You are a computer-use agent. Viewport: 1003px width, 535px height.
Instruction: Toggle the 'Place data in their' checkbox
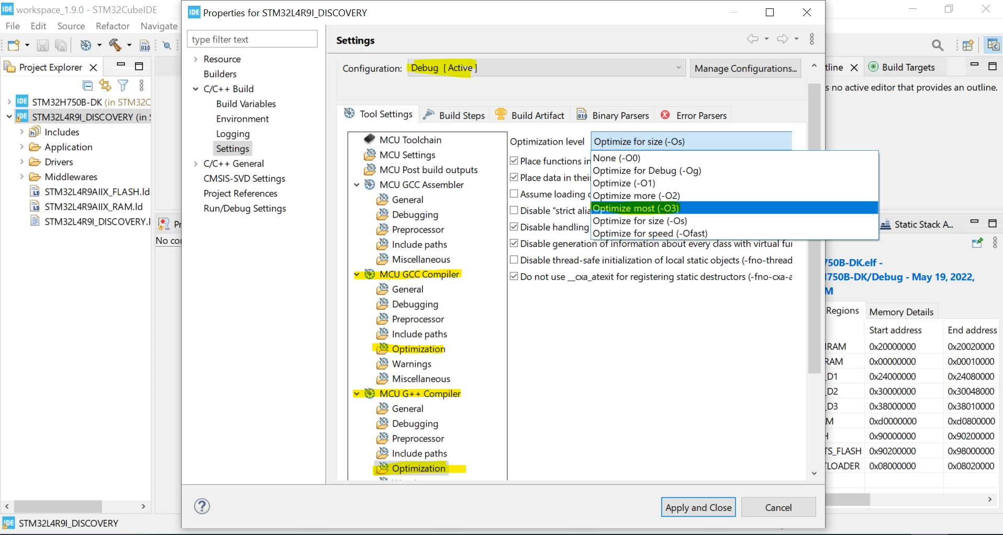(514, 177)
